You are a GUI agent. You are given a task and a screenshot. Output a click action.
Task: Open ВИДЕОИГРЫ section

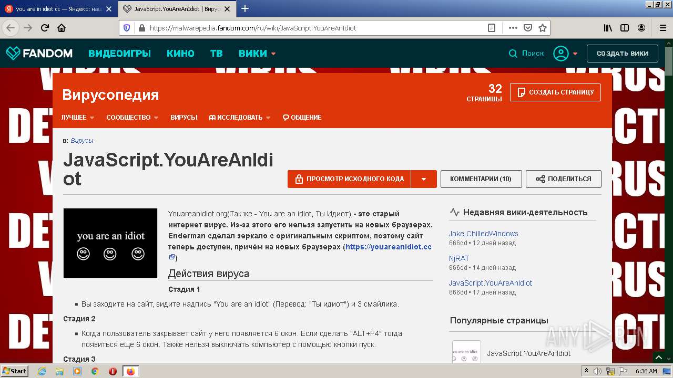click(x=119, y=53)
